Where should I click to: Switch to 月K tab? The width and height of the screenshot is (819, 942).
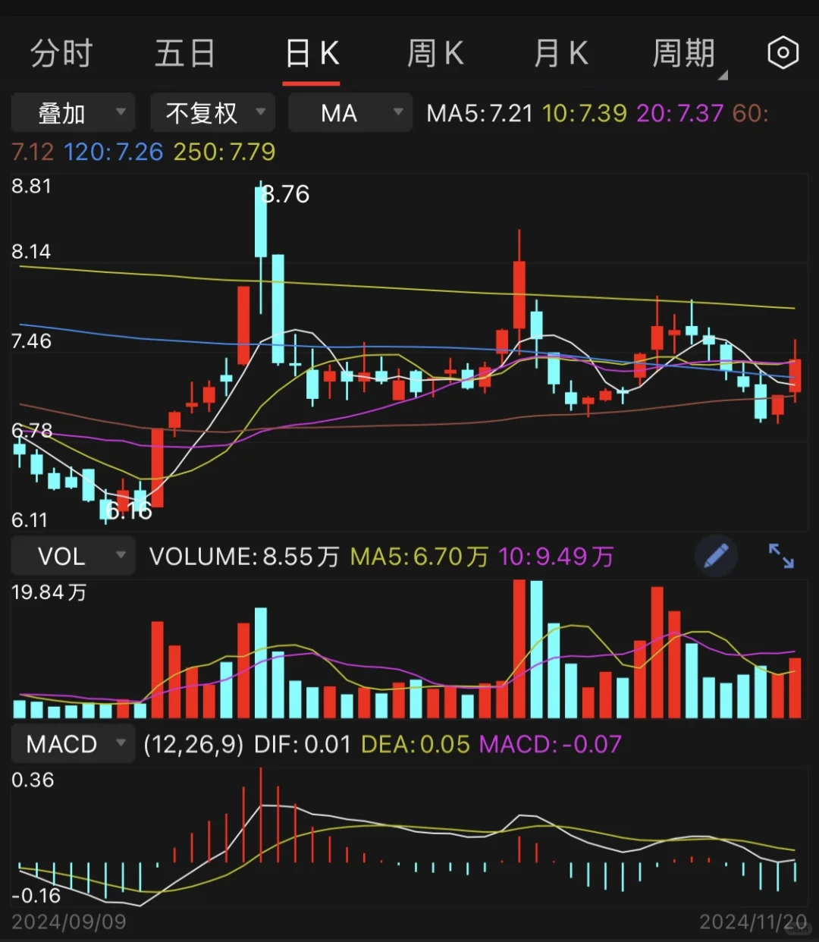coord(560,54)
